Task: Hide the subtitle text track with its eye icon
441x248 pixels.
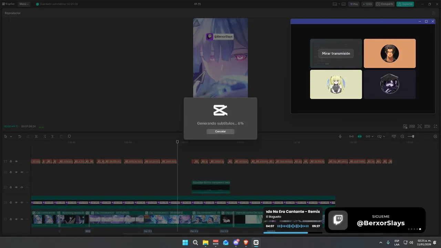Action: (16, 161)
